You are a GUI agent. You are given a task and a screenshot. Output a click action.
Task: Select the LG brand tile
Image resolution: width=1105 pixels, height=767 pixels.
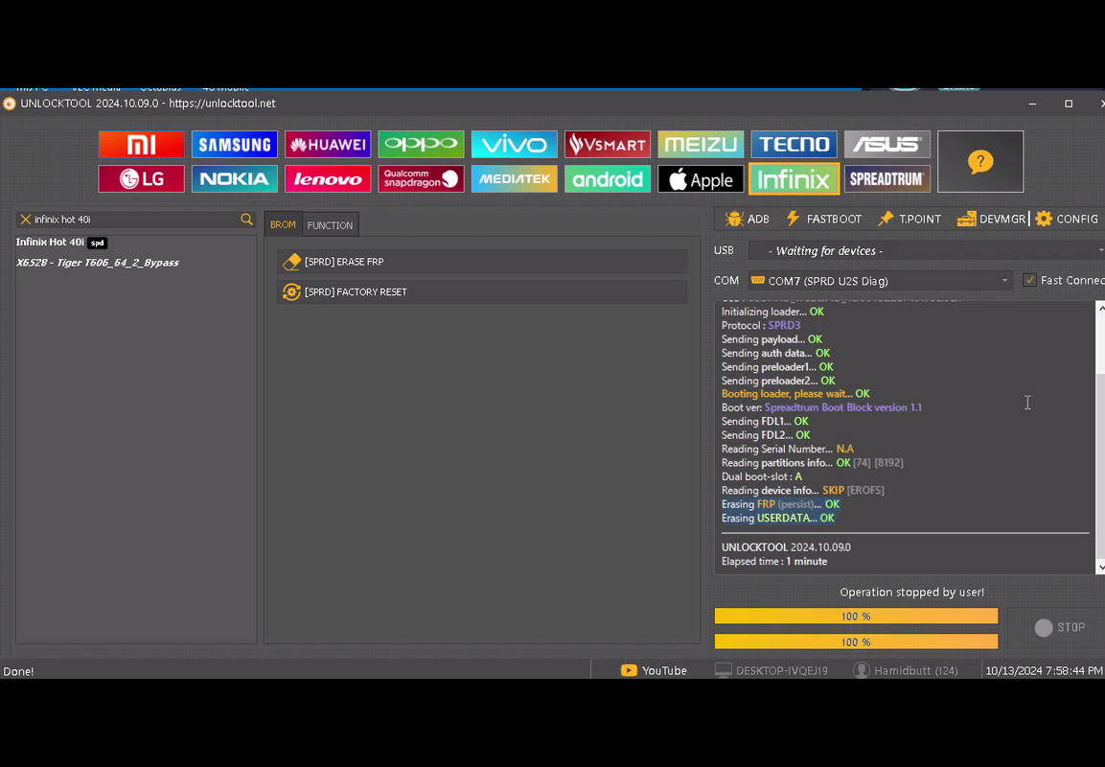pyautogui.click(x=141, y=179)
